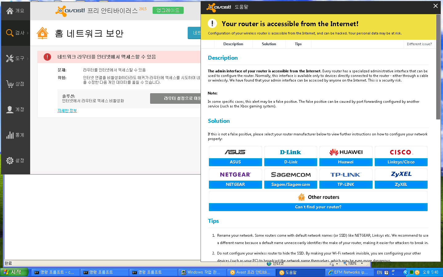Select the blue Huawei label button

point(346,162)
